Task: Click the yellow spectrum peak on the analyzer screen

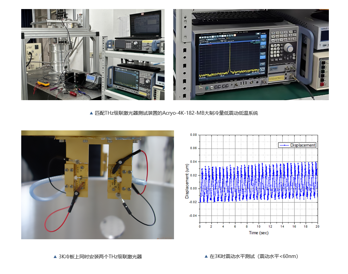Action: [230, 56]
